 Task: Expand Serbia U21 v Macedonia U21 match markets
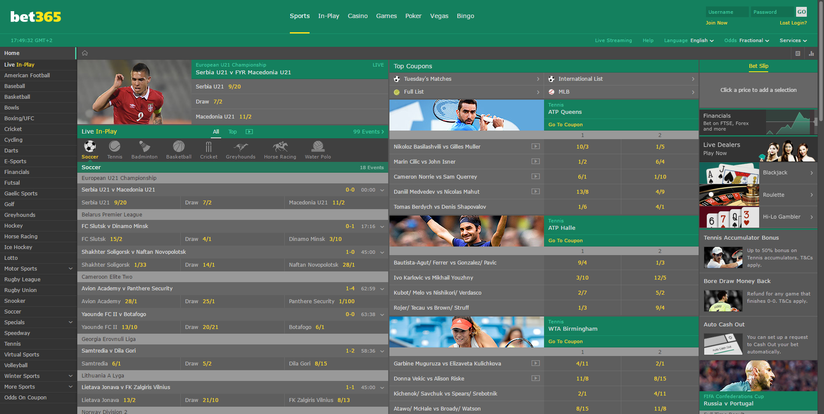pyautogui.click(x=382, y=190)
